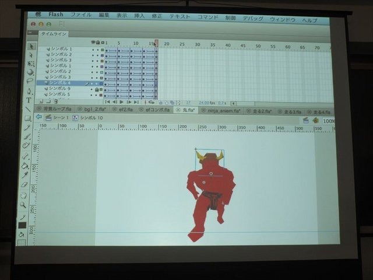Image resolution: width=373 pixels, height=280 pixels.
Task: Open the ウィンドウ menu
Action: 283,19
